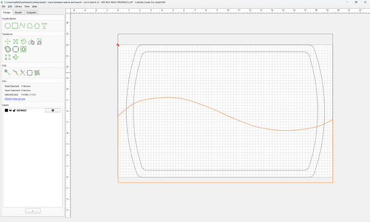
Task: Switch to the Toolpaths tab
Action: 31,12
